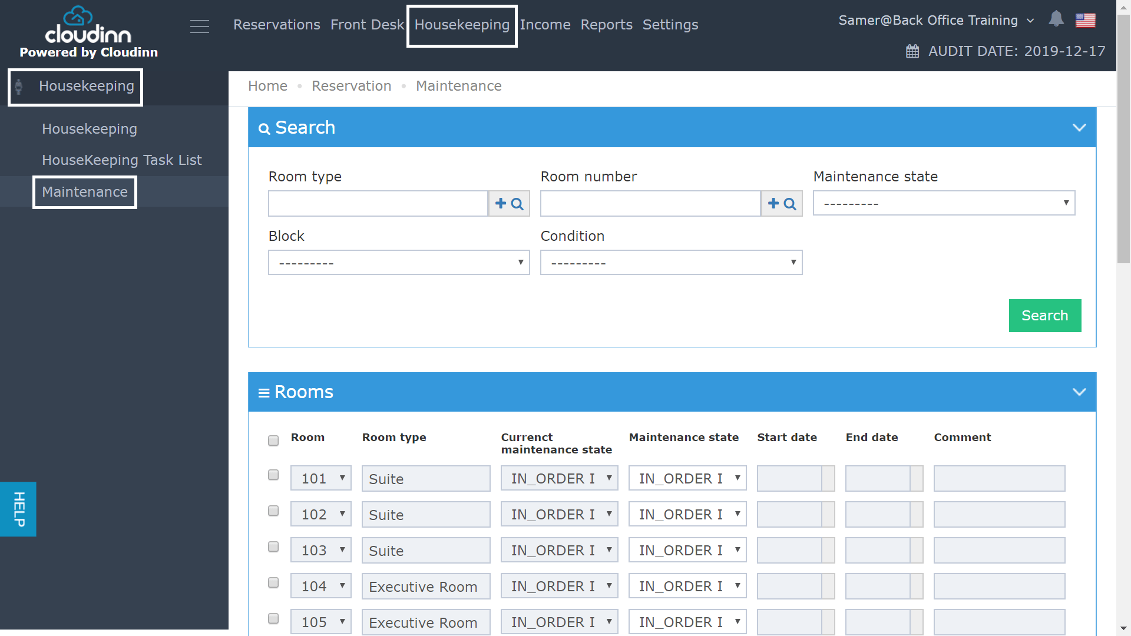Image resolution: width=1131 pixels, height=636 pixels.
Task: Click the Room number search input
Action: click(650, 204)
